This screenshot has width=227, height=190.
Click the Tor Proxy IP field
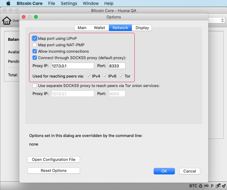pyautogui.click(x=73, y=94)
